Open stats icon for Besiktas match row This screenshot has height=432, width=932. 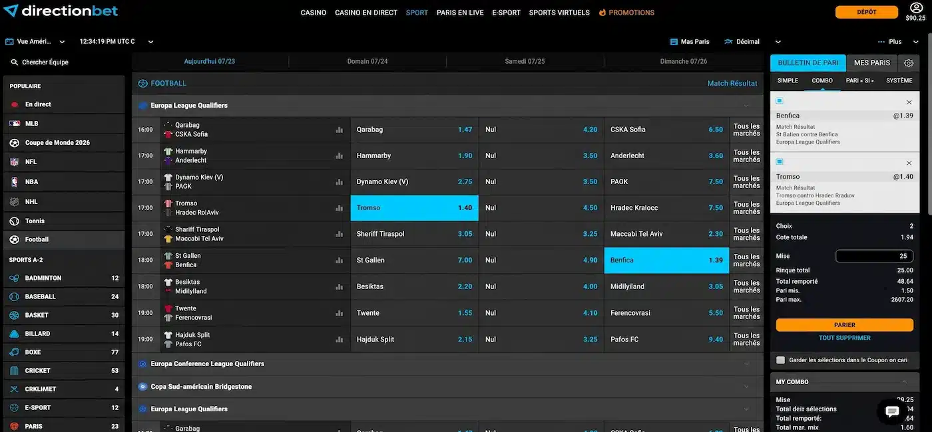(x=340, y=286)
